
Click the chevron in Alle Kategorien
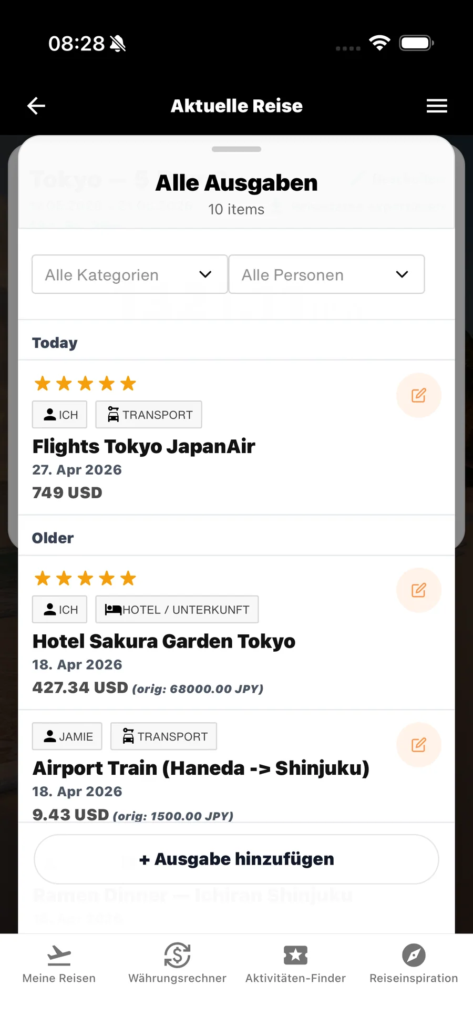(205, 274)
